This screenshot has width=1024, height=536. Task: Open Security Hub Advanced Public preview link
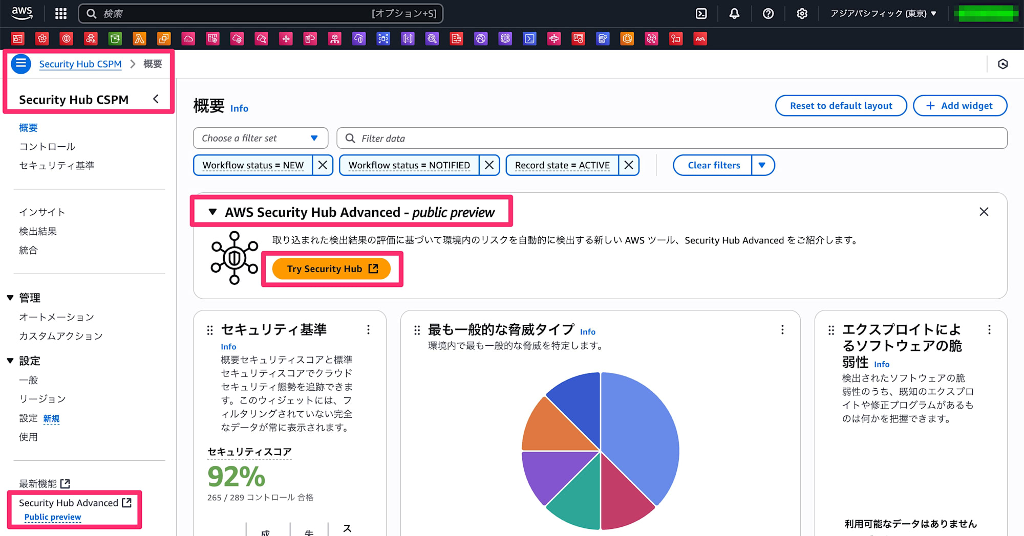click(53, 517)
